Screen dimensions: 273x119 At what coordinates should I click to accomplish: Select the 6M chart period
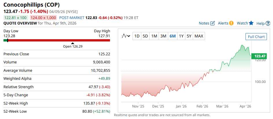[x=173, y=36]
